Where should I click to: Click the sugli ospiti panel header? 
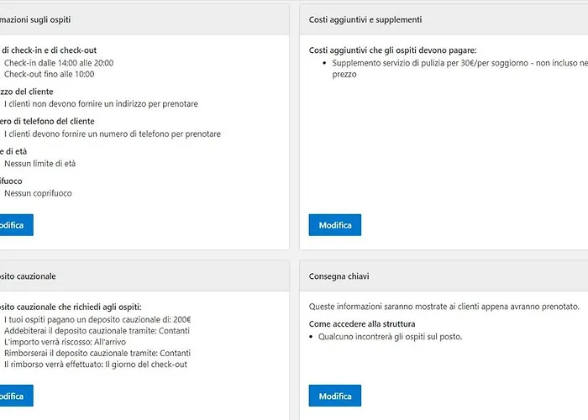point(35,19)
